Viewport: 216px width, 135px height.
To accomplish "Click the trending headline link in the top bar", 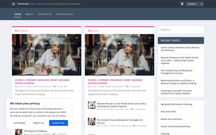I will point(55,4).
